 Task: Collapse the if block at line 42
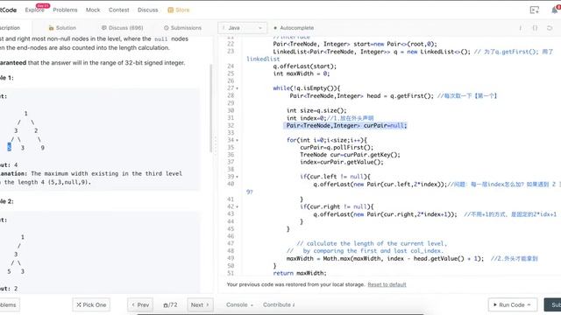238,206
